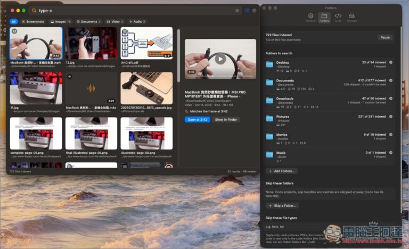Click the Documents folder icon
The width and height of the screenshot is (409, 249).
click(x=269, y=82)
